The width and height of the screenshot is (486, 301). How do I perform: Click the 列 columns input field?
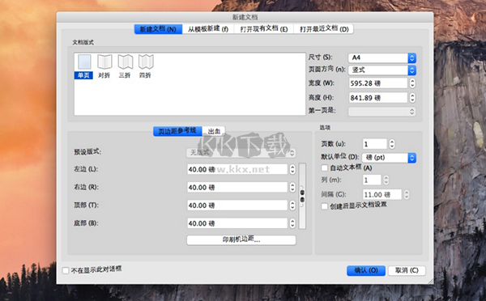[372, 180]
